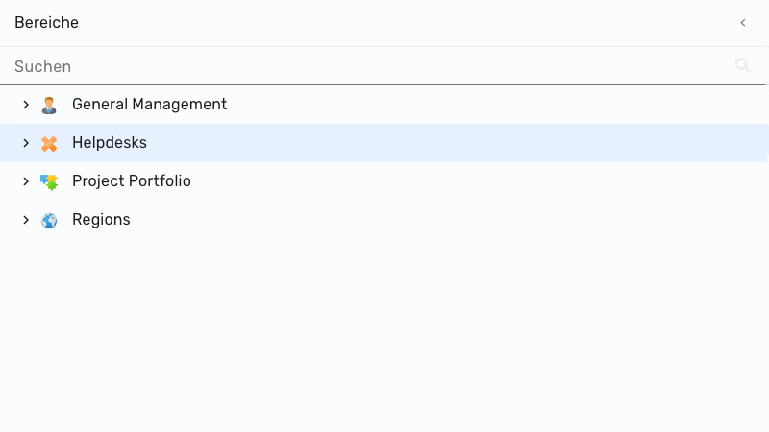The height and width of the screenshot is (432, 769).
Task: Expand the Helpdesks tree node
Action: [x=26, y=143]
